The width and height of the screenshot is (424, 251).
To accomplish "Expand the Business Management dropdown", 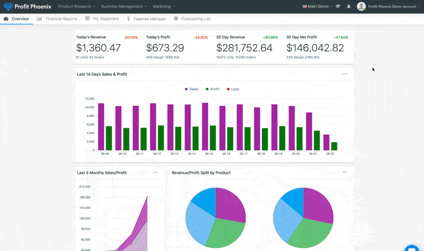I will click(x=124, y=6).
